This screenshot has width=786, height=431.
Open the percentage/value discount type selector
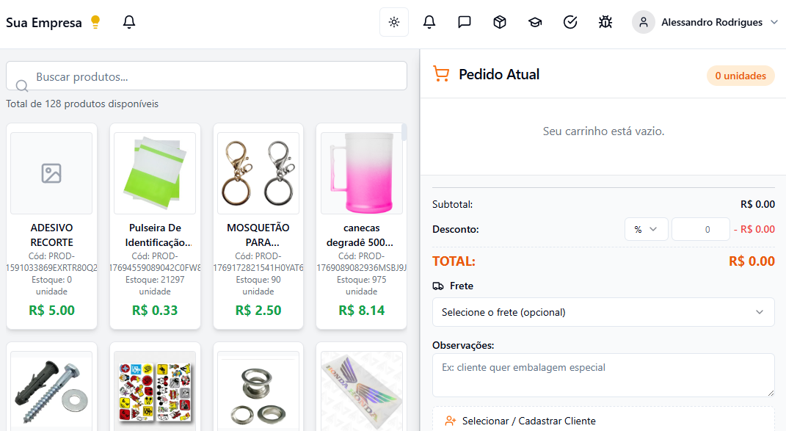pyautogui.click(x=646, y=228)
